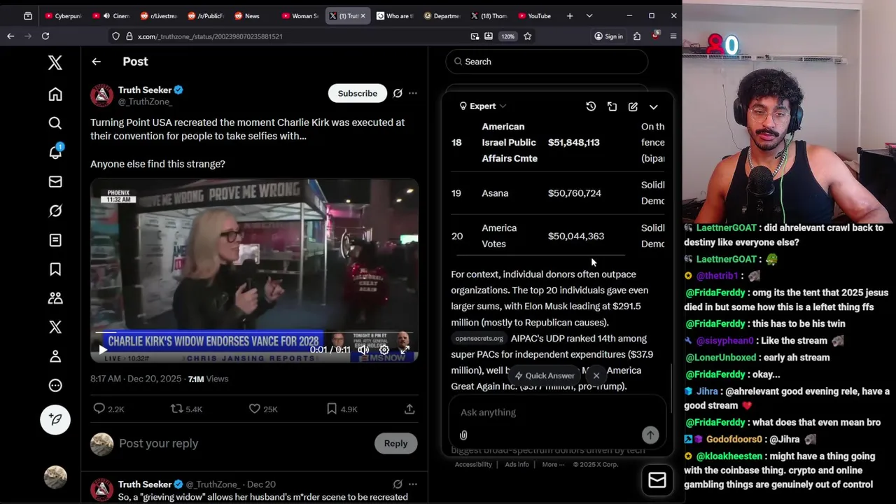Open Profile person icon in sidebar
The height and width of the screenshot is (504, 896).
(x=55, y=356)
